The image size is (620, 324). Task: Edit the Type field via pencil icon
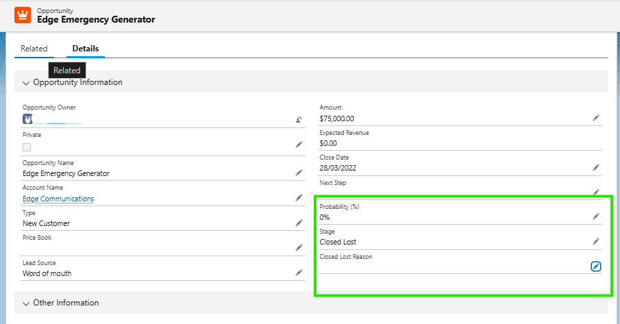point(299,223)
